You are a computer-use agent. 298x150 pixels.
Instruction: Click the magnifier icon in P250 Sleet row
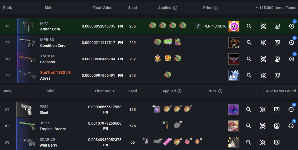tap(249, 110)
